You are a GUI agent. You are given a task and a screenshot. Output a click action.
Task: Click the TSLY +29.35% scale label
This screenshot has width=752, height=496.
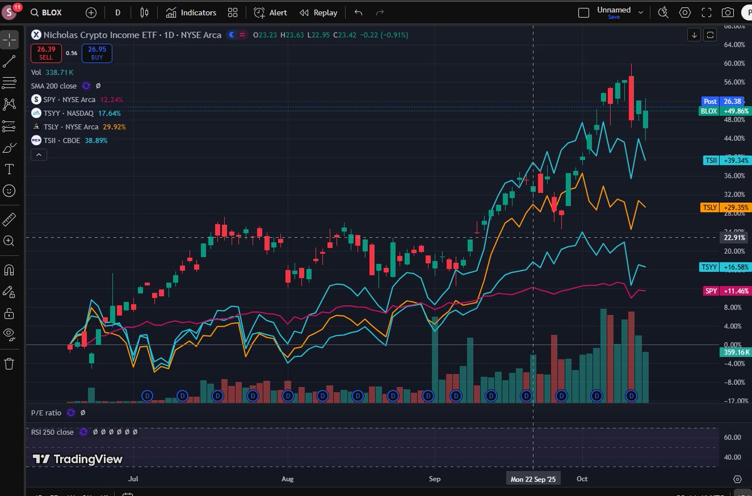click(725, 207)
